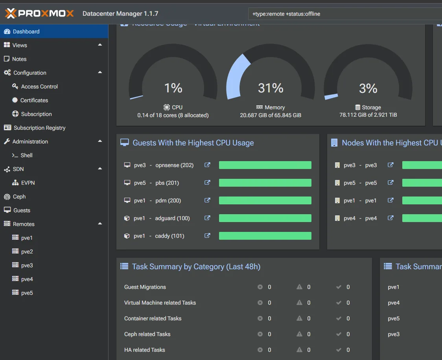
Task: Select remote pve4 in sidebar
Action: pos(54,279)
